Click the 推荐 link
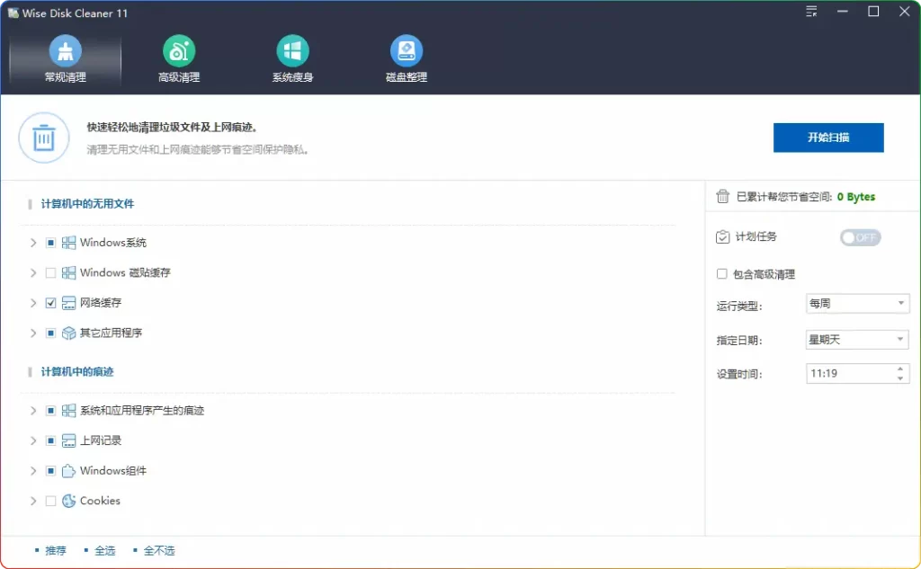Image resolution: width=921 pixels, height=569 pixels. point(56,551)
